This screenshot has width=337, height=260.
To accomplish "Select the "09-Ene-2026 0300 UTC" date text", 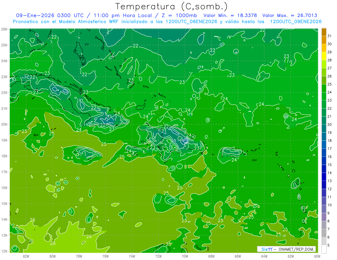I will pyautogui.click(x=50, y=16).
